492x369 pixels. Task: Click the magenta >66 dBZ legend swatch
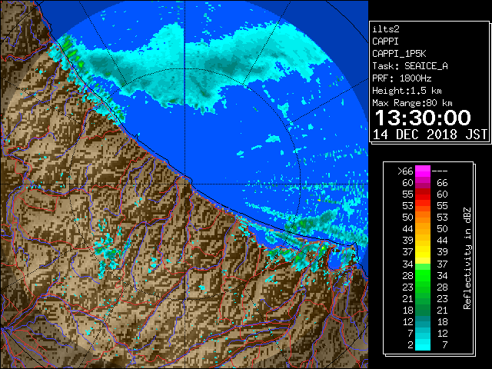coord(423,171)
